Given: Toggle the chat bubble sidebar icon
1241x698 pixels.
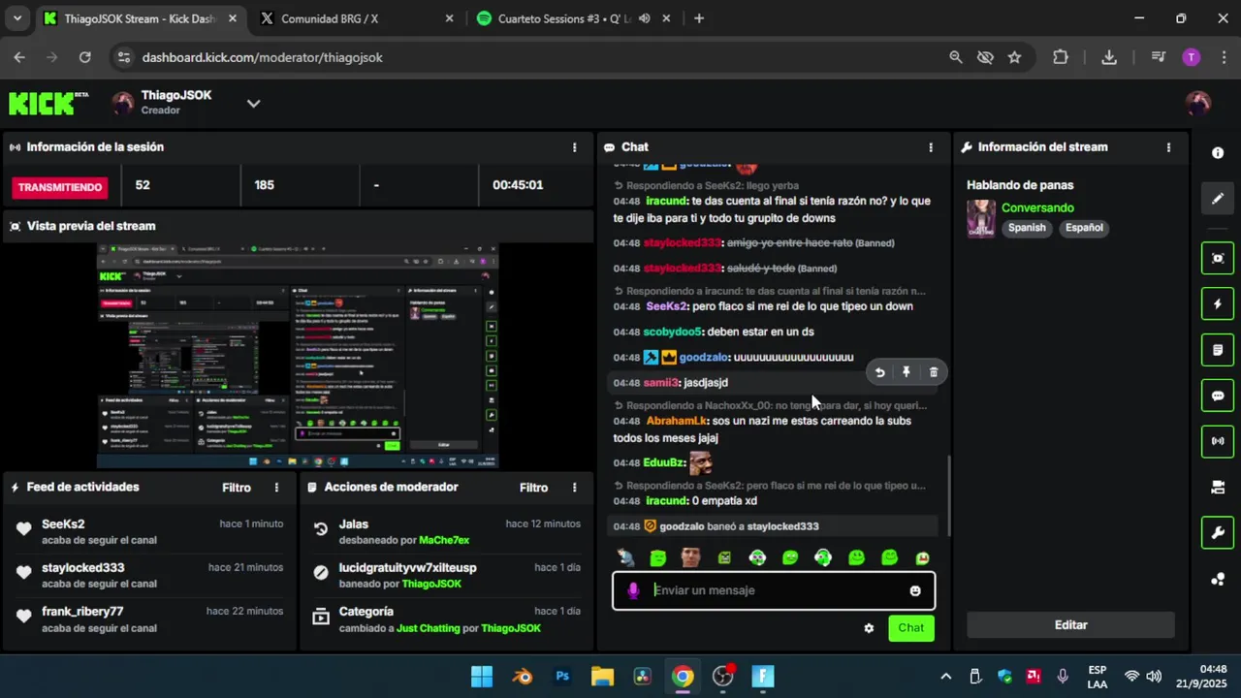Looking at the screenshot, I should [1218, 396].
